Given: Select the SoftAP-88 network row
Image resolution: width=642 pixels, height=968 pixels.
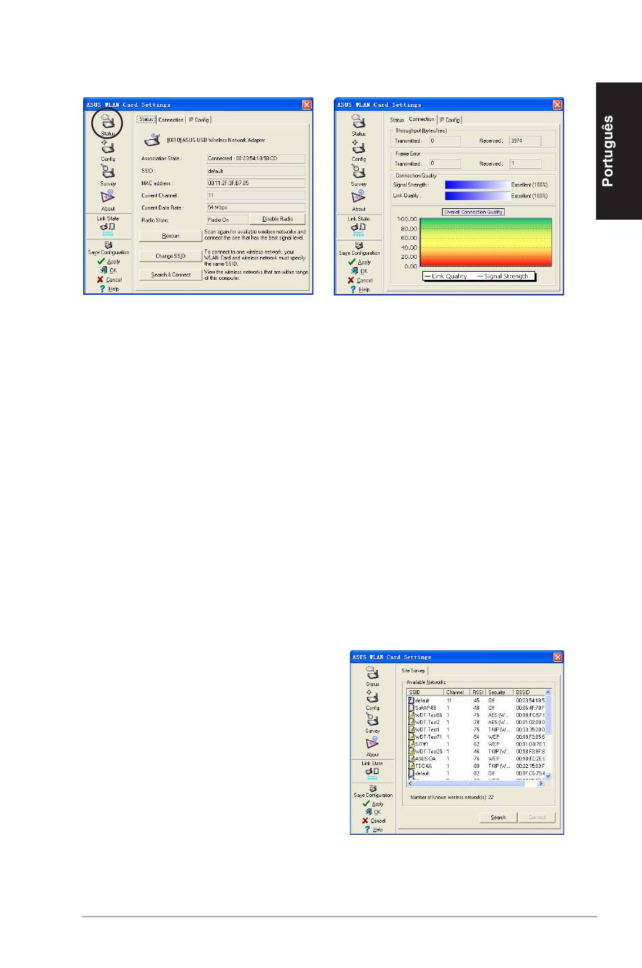Looking at the screenshot, I should [x=476, y=708].
